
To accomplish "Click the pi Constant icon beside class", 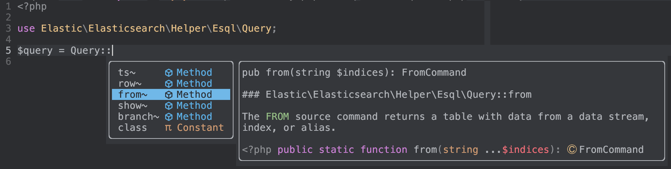I will pos(168,128).
